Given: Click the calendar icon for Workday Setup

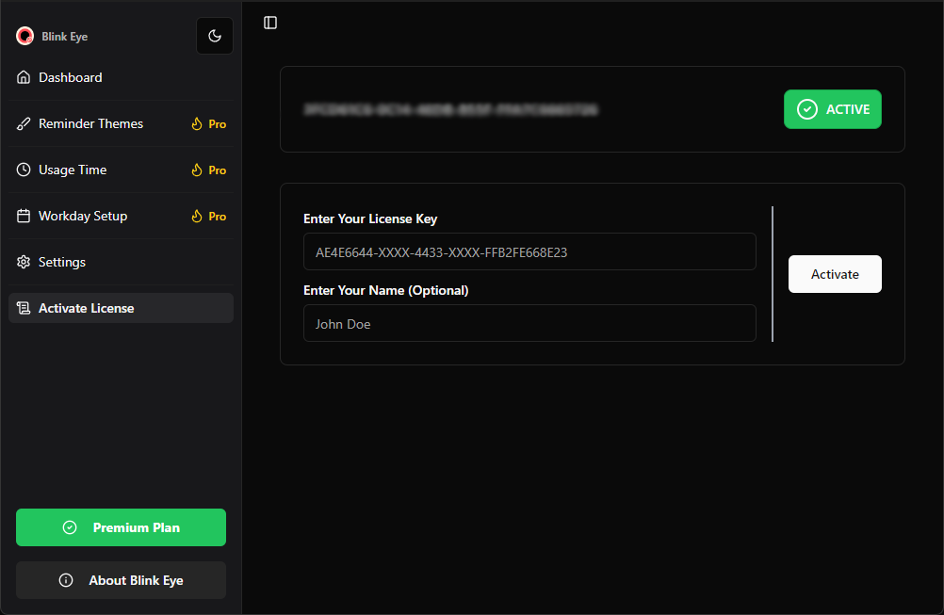Looking at the screenshot, I should click(24, 216).
